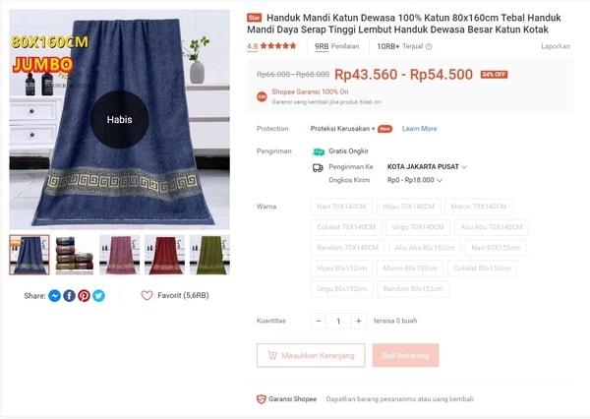Screen dimensions: 590x419
Task: View the red towel thumbnail
Action: (164, 255)
